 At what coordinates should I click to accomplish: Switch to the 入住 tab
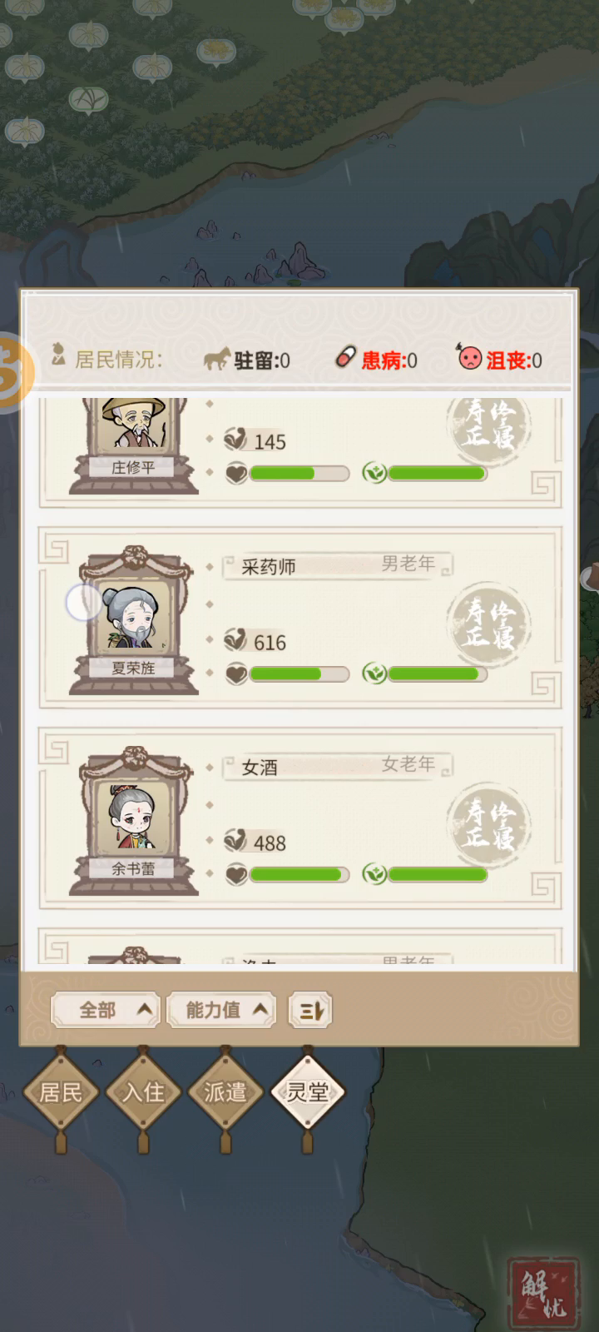pos(143,1091)
